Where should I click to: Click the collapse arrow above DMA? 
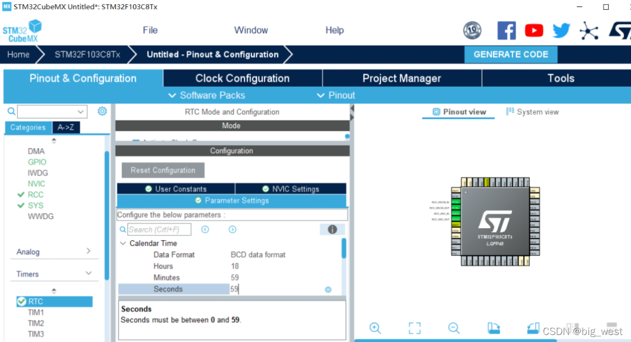click(x=54, y=141)
